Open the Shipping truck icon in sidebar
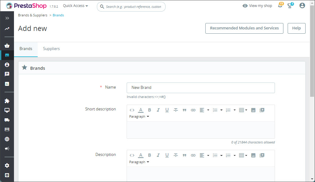This screenshot has width=315, height=182. click(x=7, y=120)
